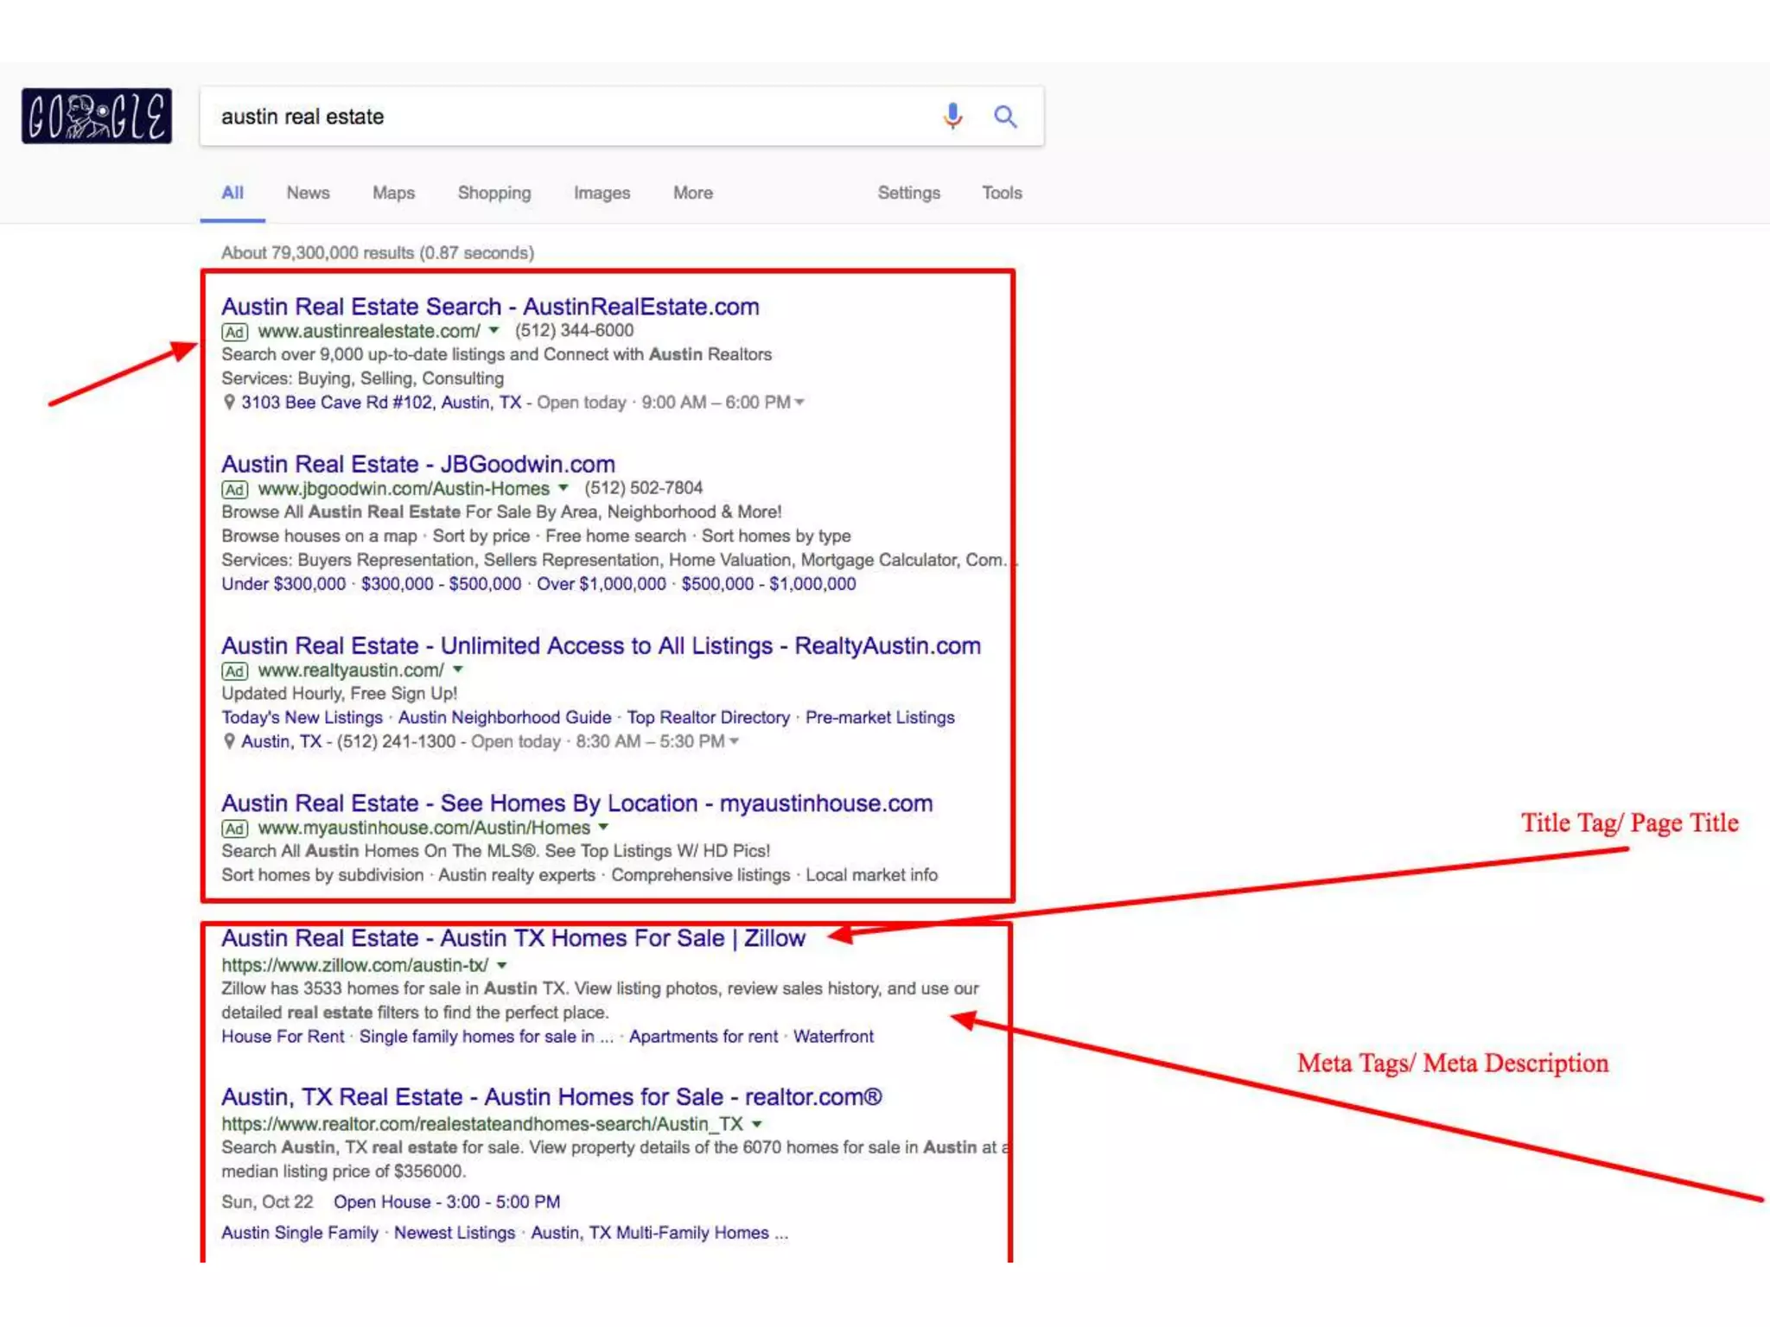
Task: Click map pin beside Bee Cave Rd address
Action: click(x=229, y=403)
